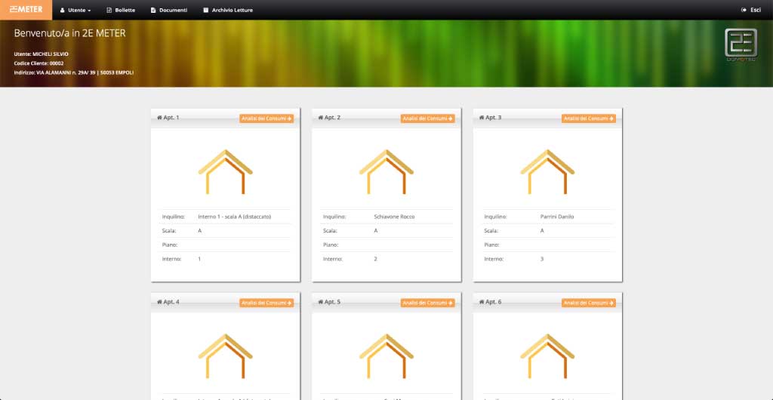The image size is (773, 400).
Task: Open the Utente dropdown menu
Action: (75, 10)
